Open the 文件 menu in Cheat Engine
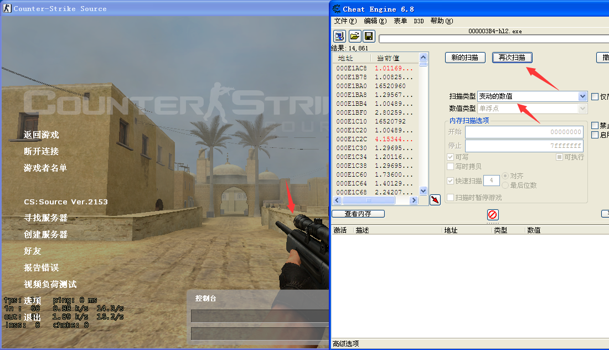 [x=344, y=20]
